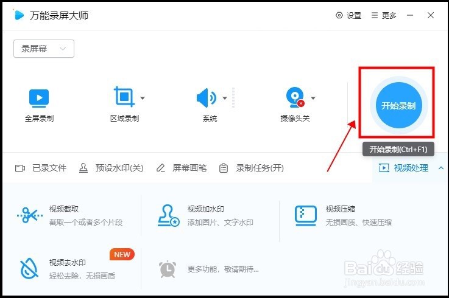Click the 轻松去除,无损画质 description text
This screenshot has width=449, height=298.
[x=82, y=275]
